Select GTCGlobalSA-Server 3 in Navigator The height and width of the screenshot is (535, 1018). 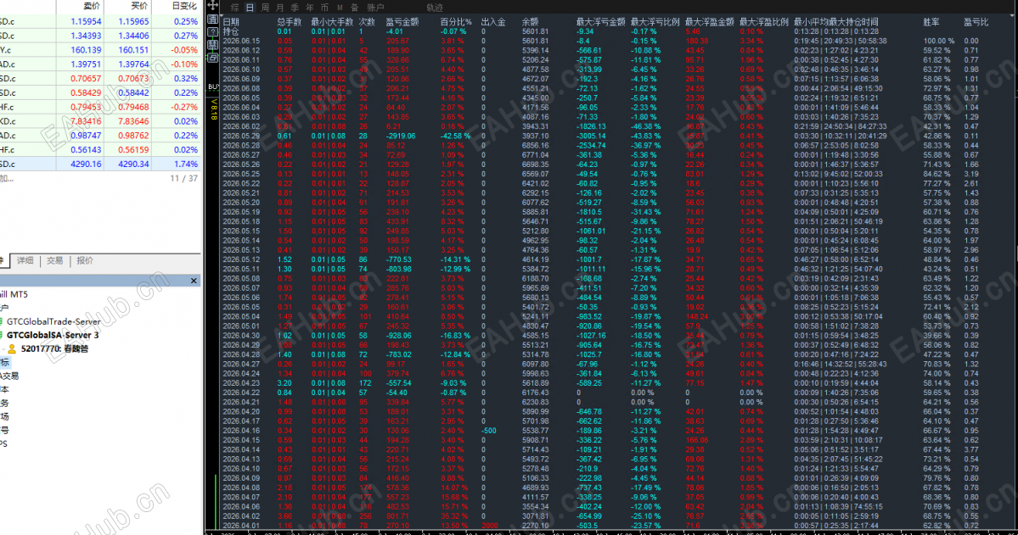pyautogui.click(x=53, y=335)
